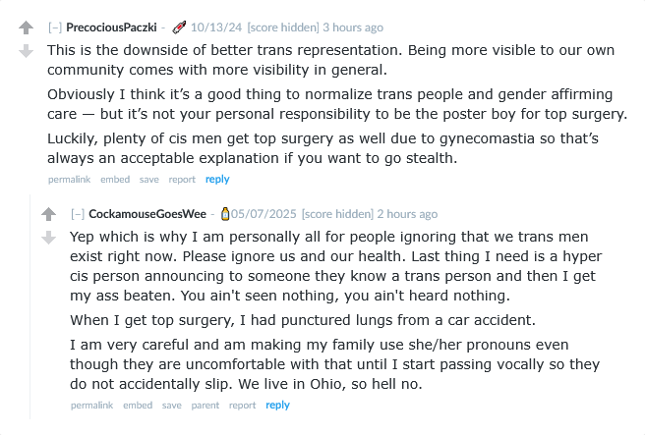Report PrecociousPaczki's comment

coord(182,179)
